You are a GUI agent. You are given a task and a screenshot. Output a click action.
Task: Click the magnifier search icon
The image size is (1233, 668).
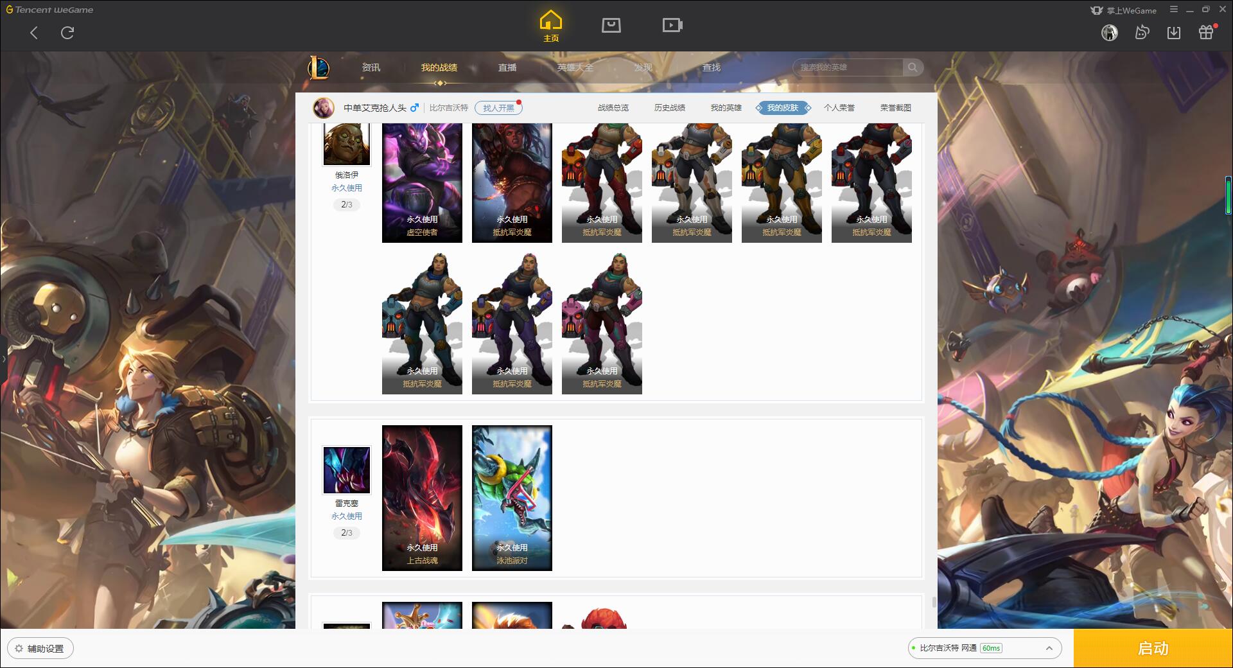point(913,67)
